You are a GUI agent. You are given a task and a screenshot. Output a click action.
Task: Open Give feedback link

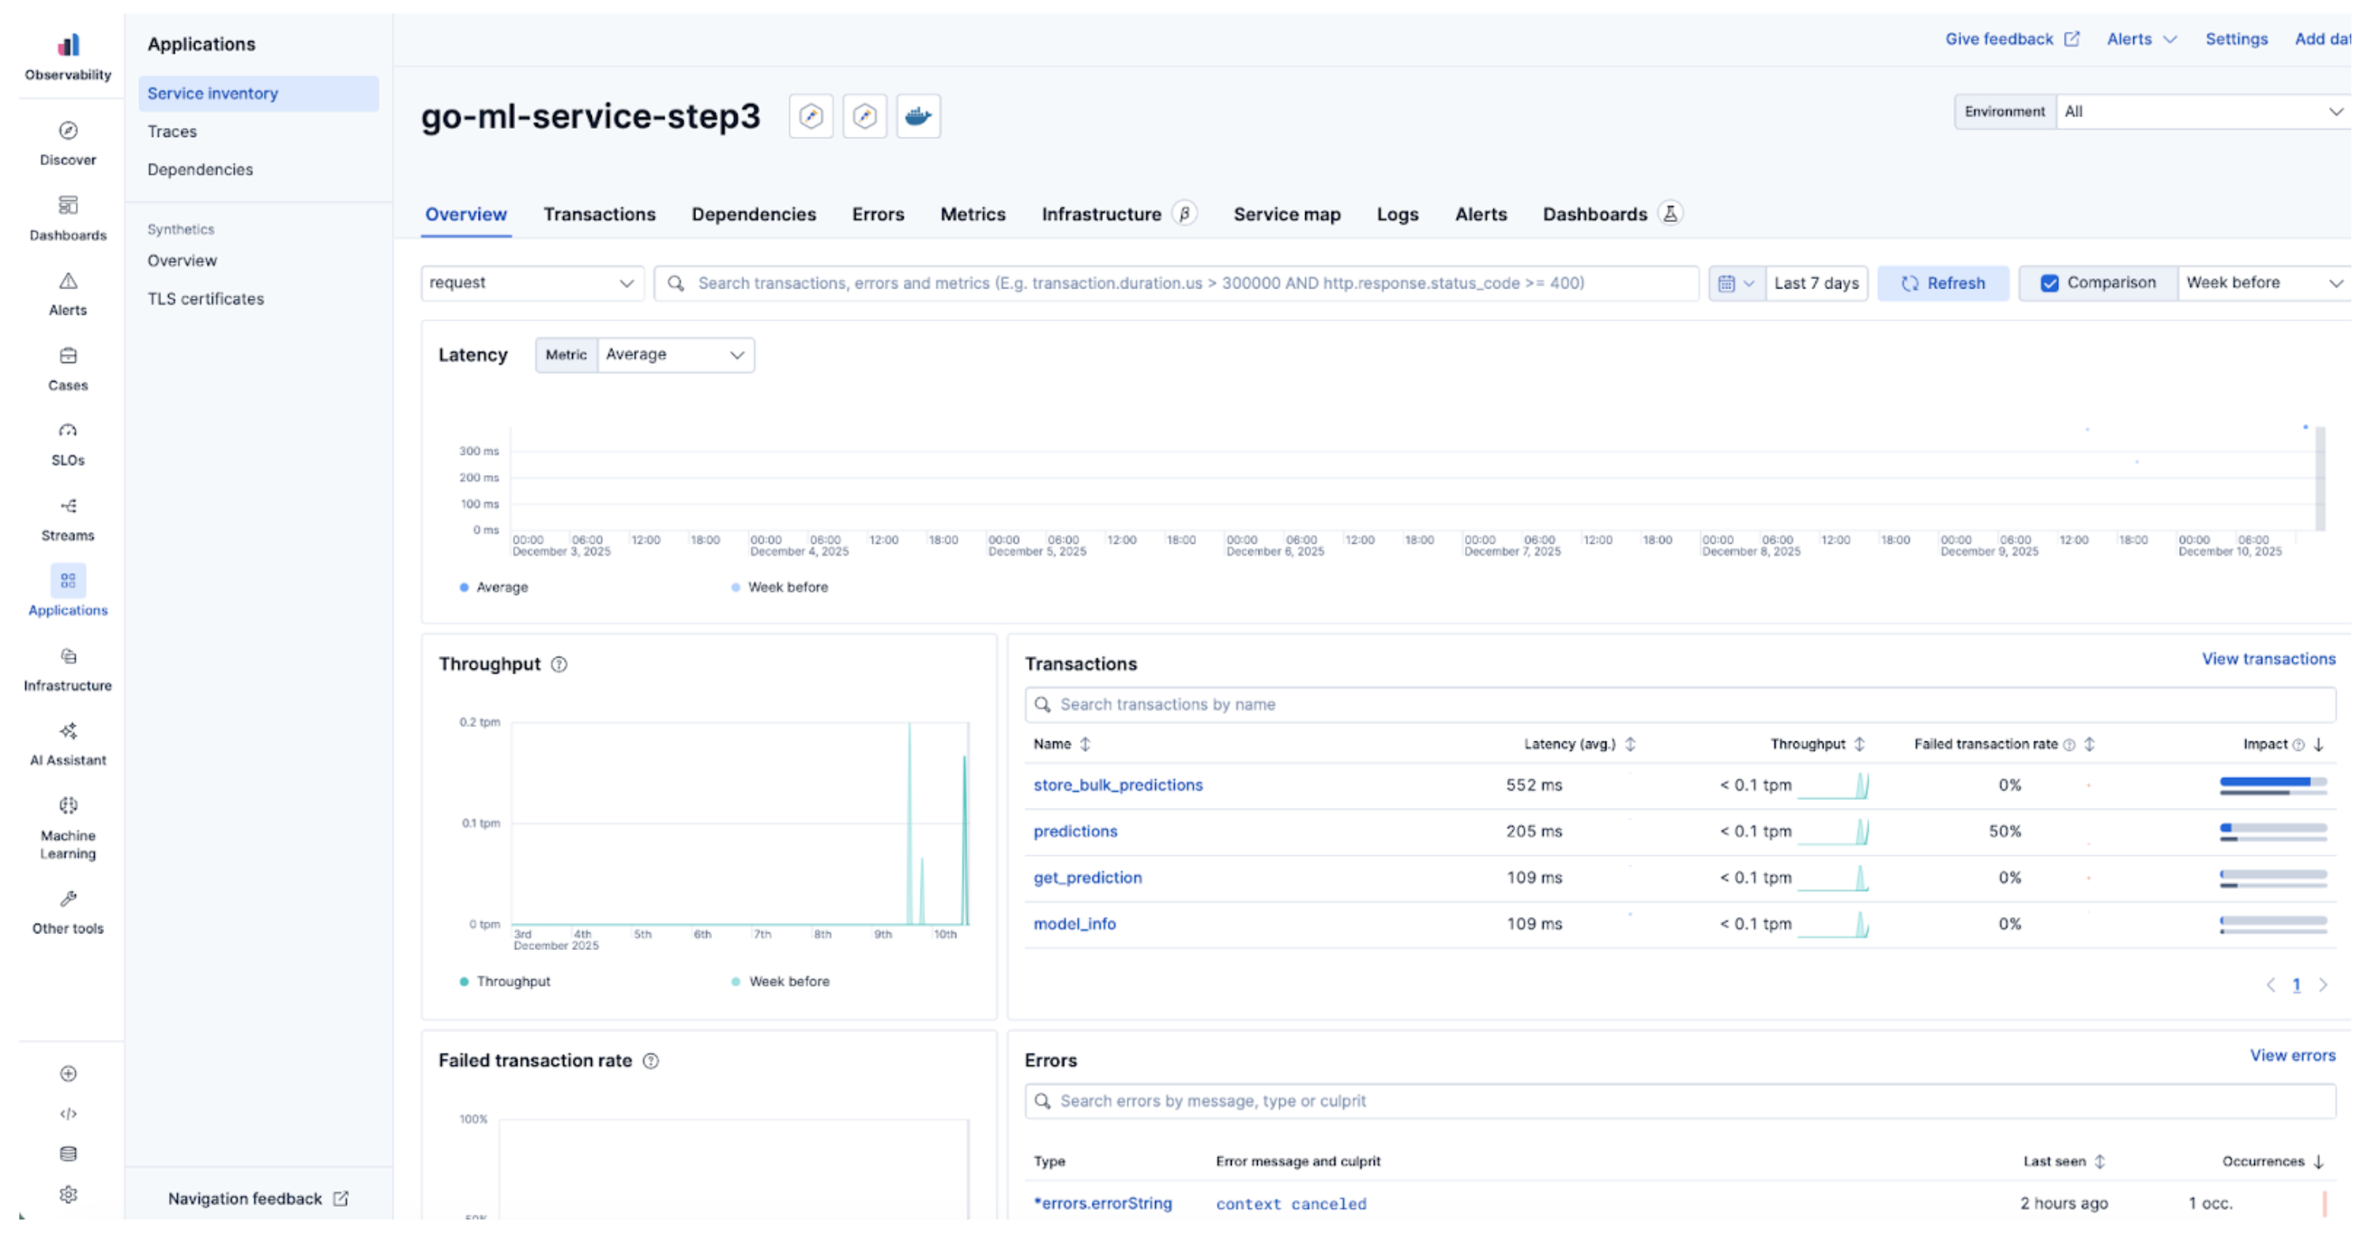point(2011,40)
